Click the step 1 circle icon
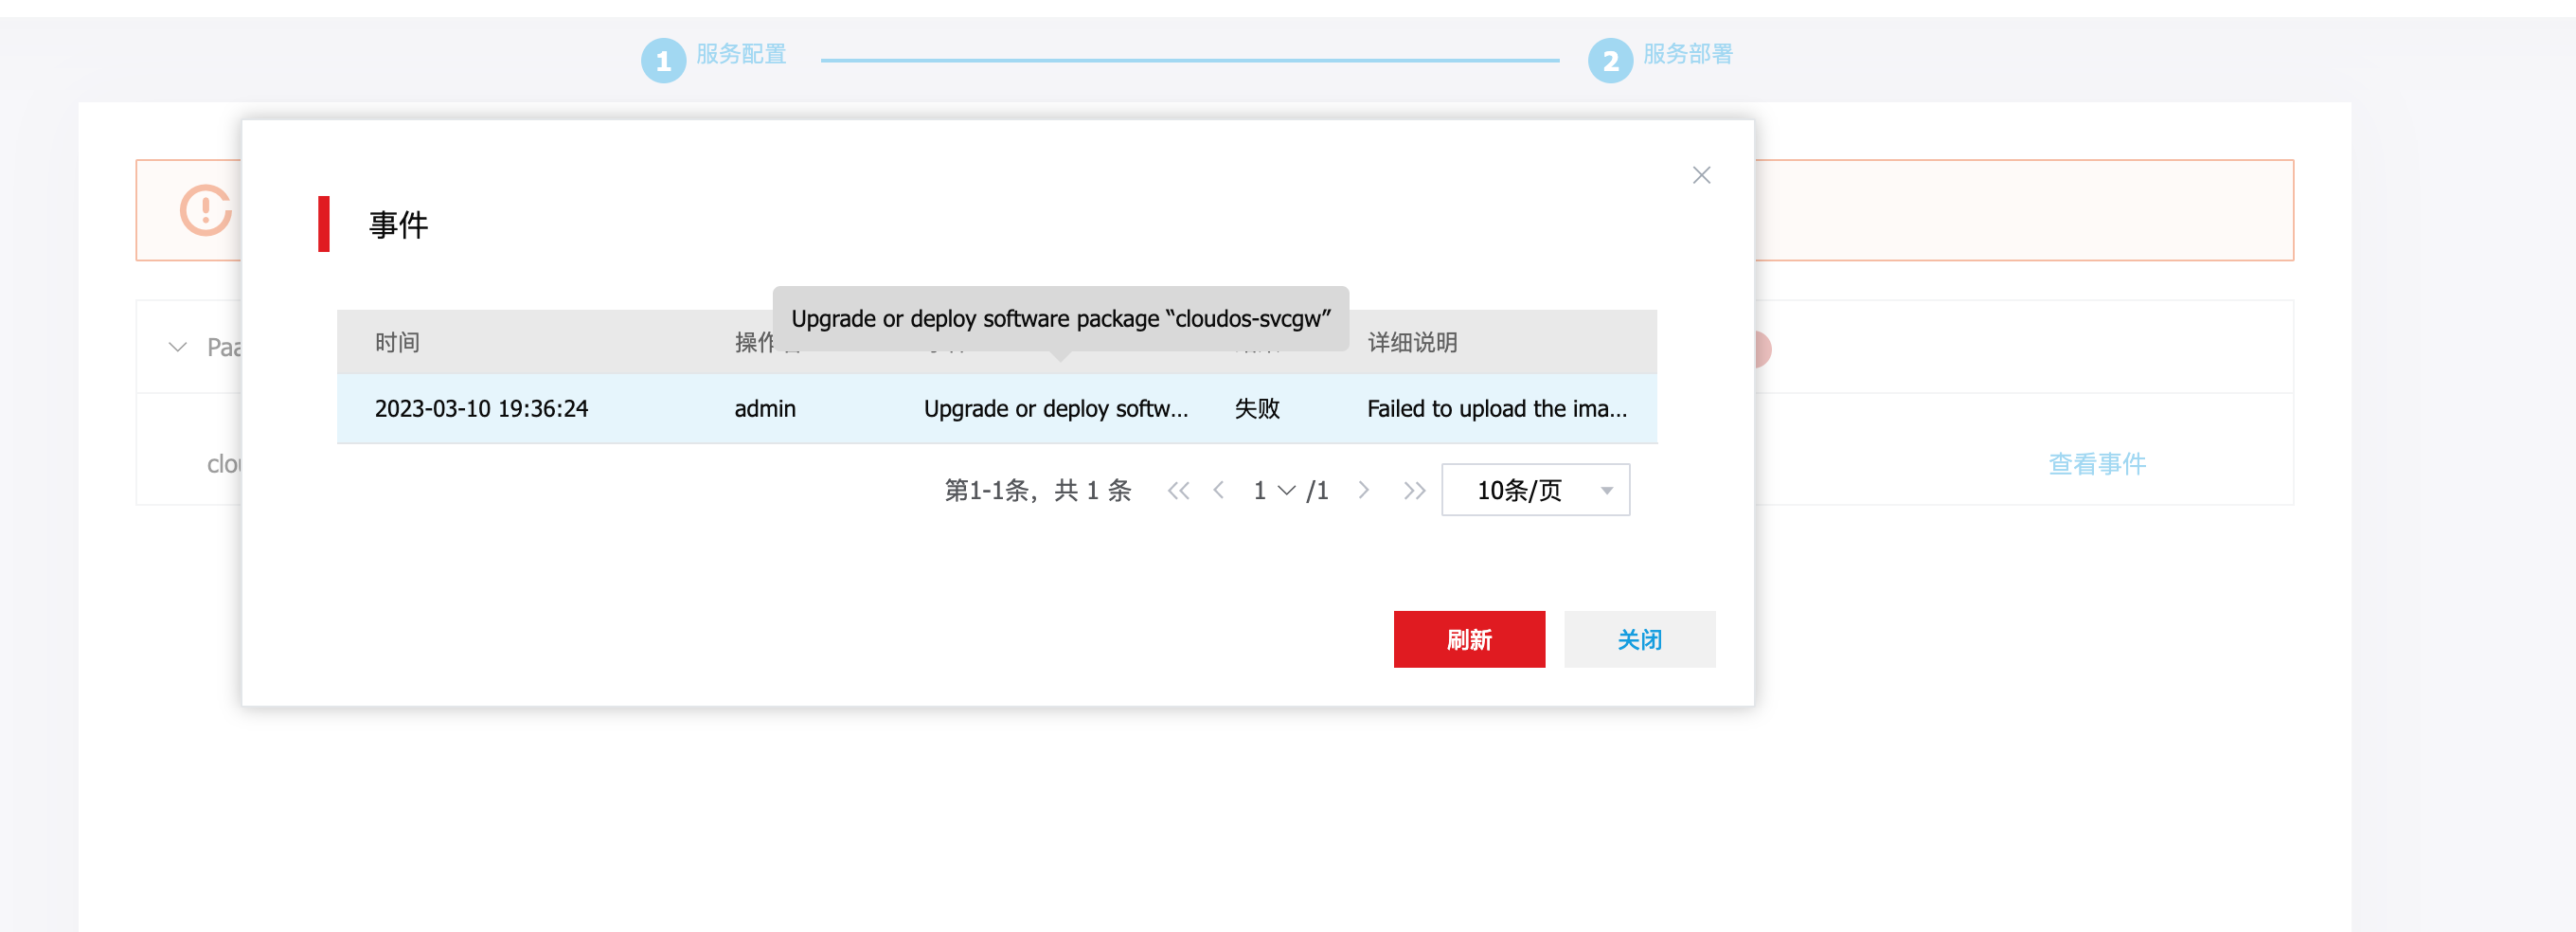The height and width of the screenshot is (932, 2576). (x=663, y=61)
